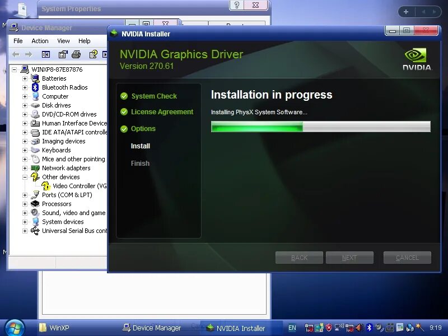
Task: Click the first network connection tray icon
Action: [x=309, y=328]
